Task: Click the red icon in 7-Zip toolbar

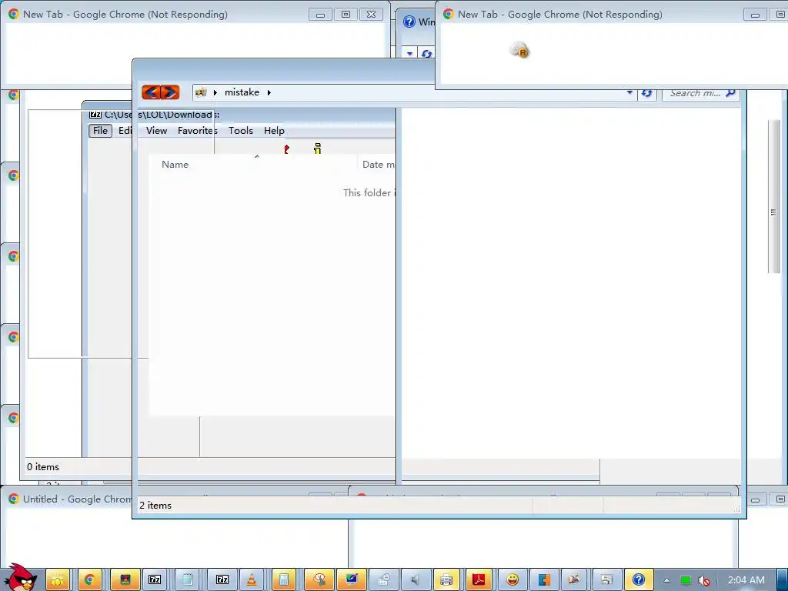Action: pyautogui.click(x=286, y=149)
